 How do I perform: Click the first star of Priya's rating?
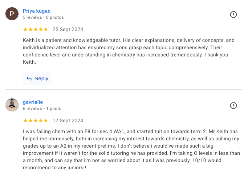[x=25, y=29]
